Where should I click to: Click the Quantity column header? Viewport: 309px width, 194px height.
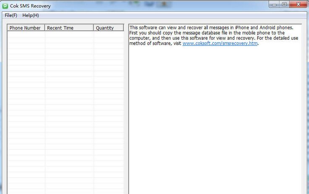coord(105,28)
